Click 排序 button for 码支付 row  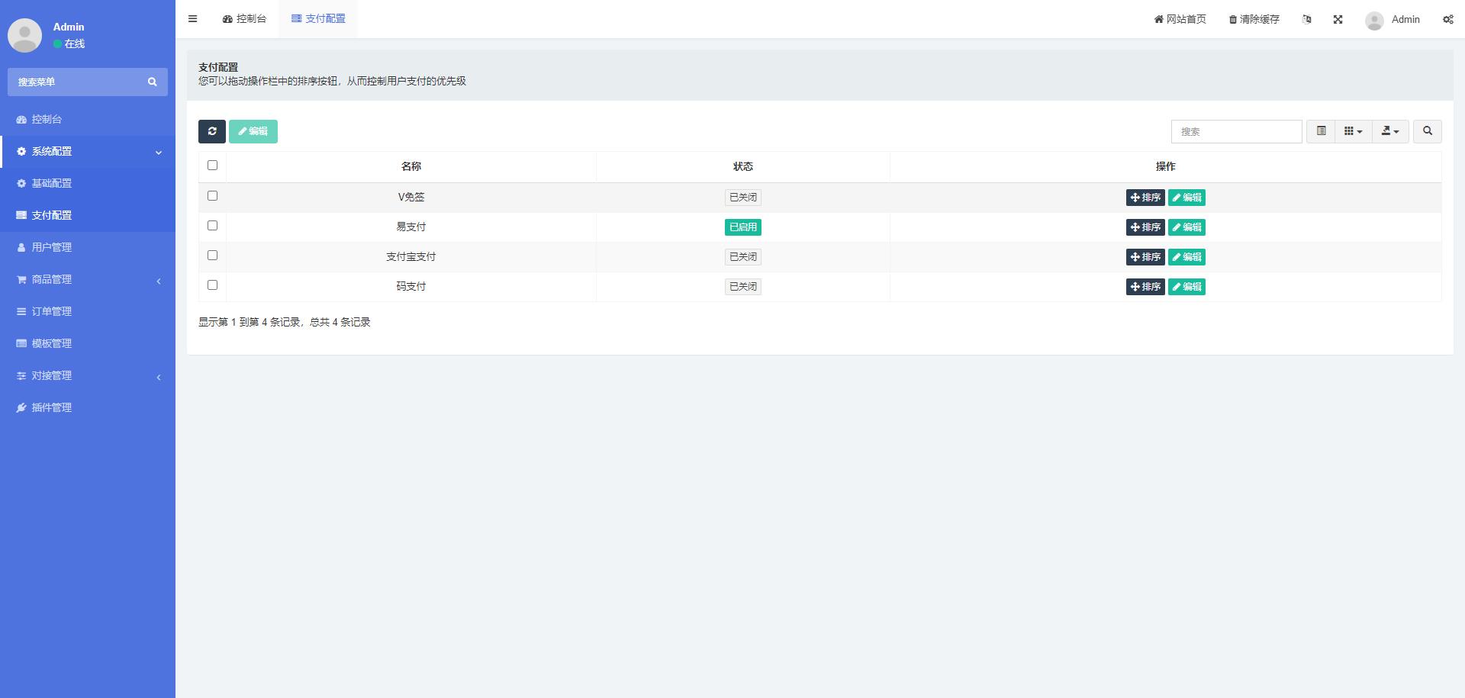pos(1145,287)
